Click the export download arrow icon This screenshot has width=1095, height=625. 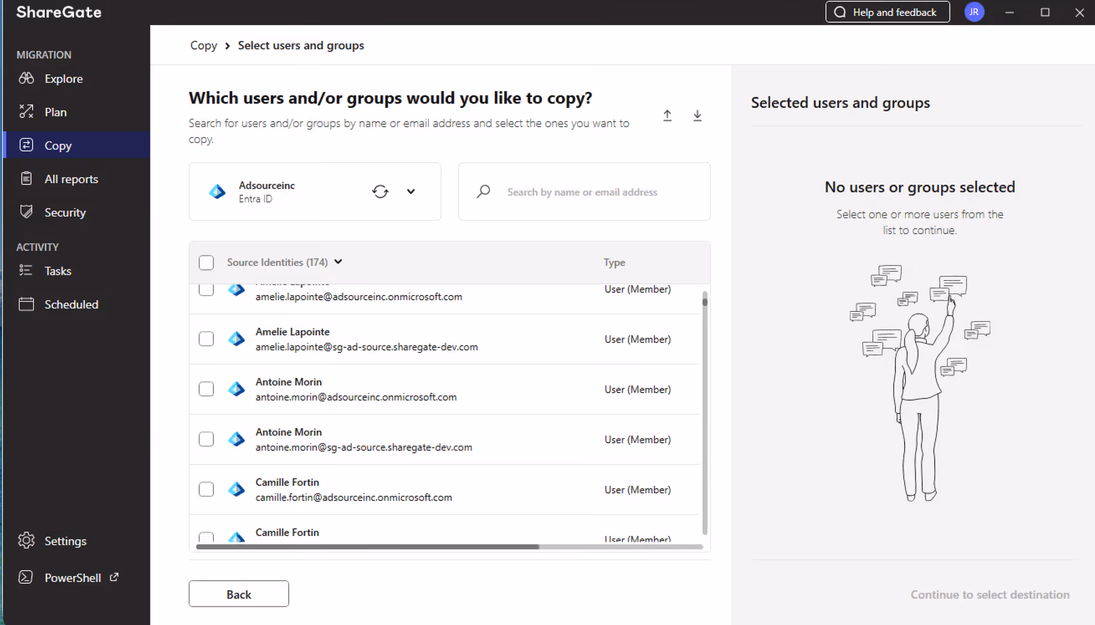click(697, 115)
